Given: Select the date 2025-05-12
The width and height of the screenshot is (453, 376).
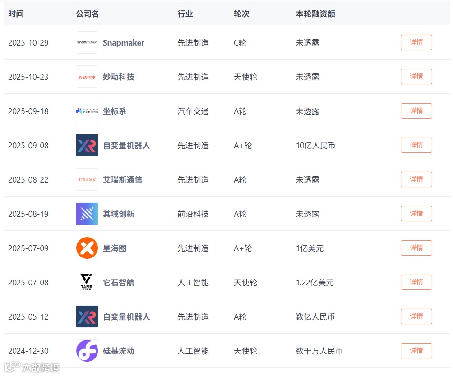Looking at the screenshot, I should click(28, 317).
